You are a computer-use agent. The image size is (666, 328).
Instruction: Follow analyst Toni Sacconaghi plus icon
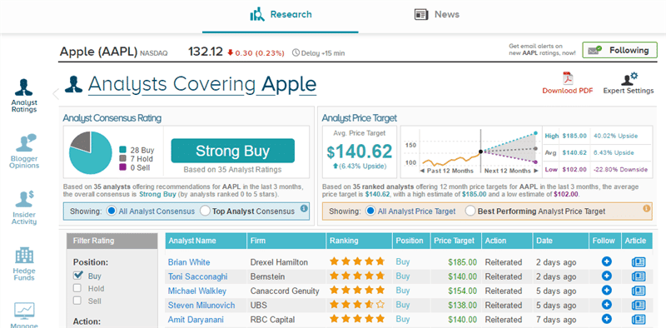click(x=607, y=276)
